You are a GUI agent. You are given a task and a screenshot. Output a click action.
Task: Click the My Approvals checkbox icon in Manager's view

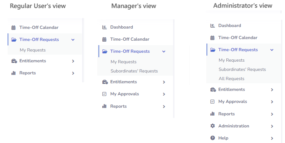(x=104, y=94)
